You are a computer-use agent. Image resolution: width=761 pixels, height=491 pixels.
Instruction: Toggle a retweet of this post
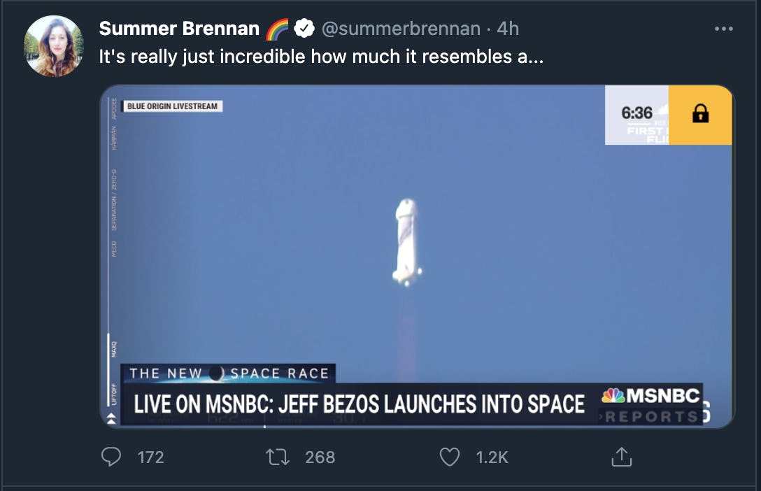[x=278, y=457]
